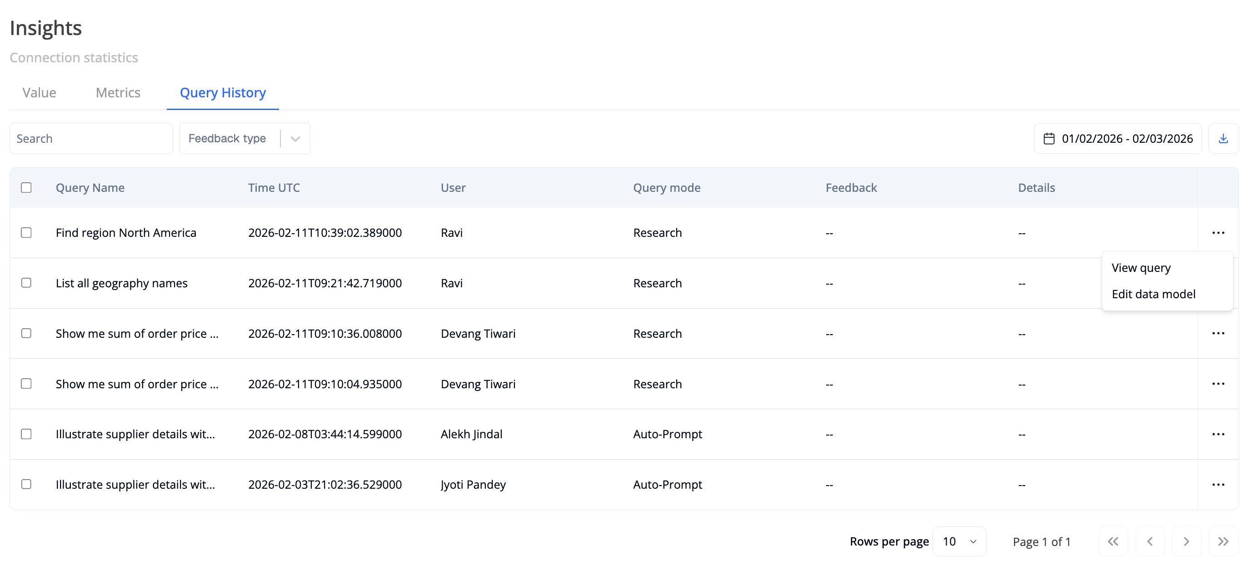Choose Edit data model option
The height and width of the screenshot is (571, 1248).
click(x=1154, y=294)
